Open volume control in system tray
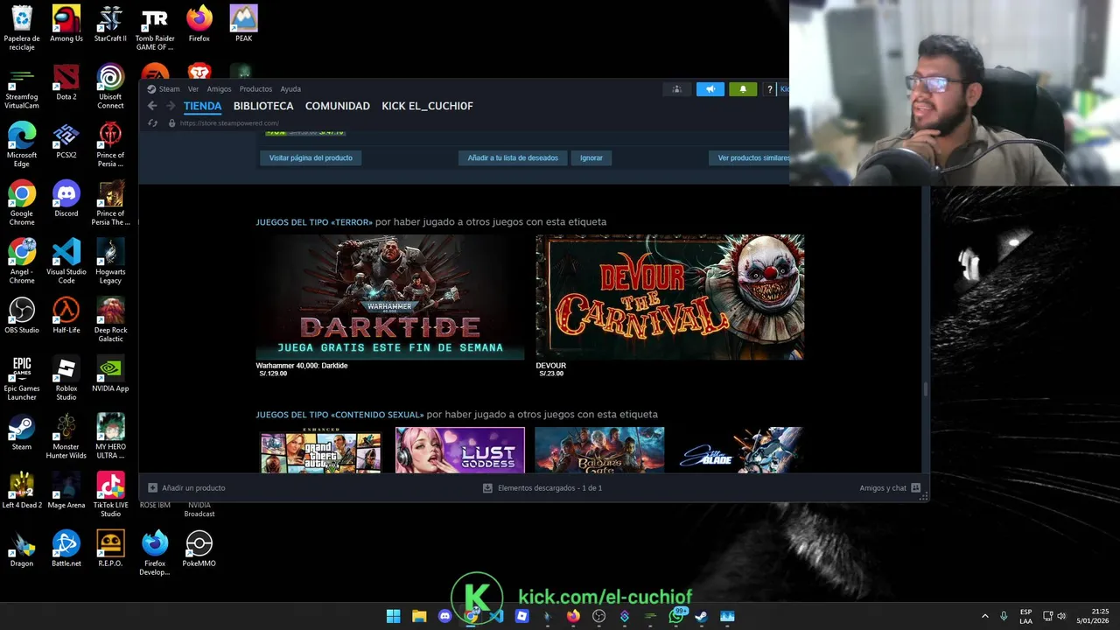This screenshot has width=1120, height=630. [x=1061, y=616]
